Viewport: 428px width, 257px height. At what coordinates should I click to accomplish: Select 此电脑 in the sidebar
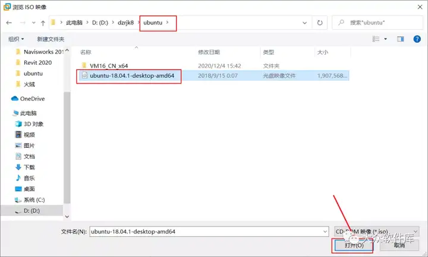(x=24, y=113)
